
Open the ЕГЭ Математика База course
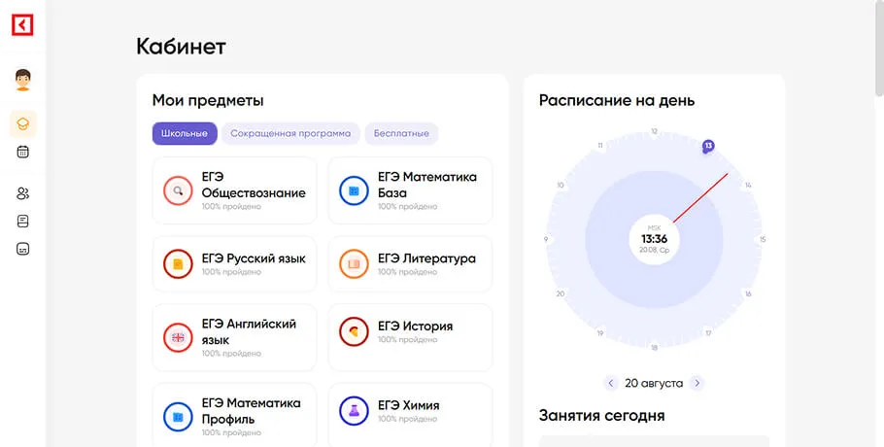410,190
